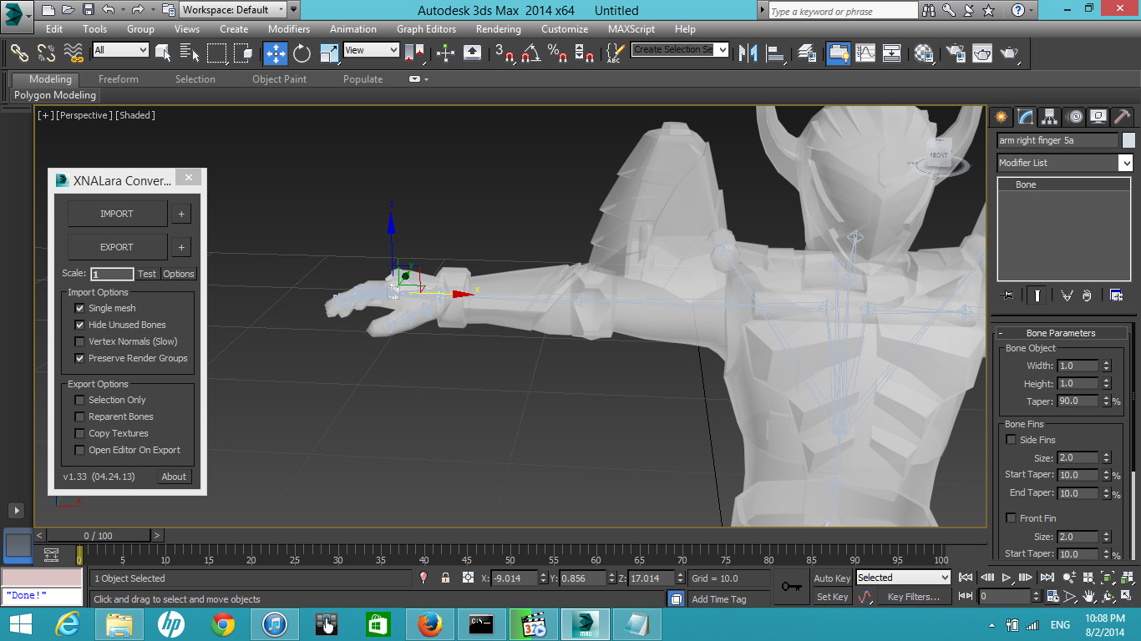Open the MAXScript menu
This screenshot has height=641, width=1141.
631,28
